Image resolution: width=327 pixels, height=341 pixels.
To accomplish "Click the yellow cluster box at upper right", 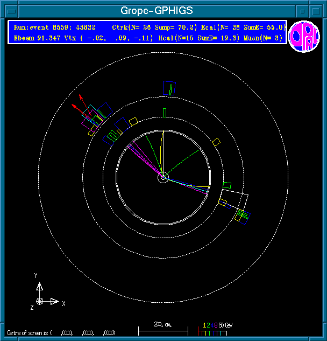I will [216, 142].
